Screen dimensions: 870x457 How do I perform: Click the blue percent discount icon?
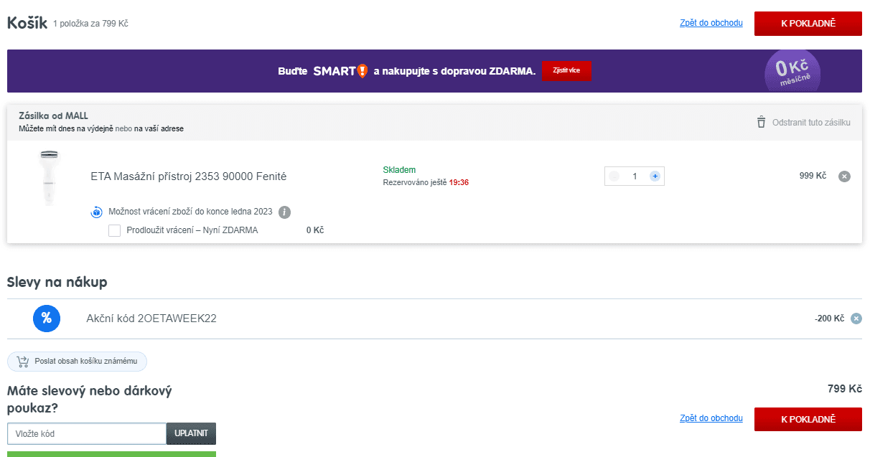pos(47,319)
